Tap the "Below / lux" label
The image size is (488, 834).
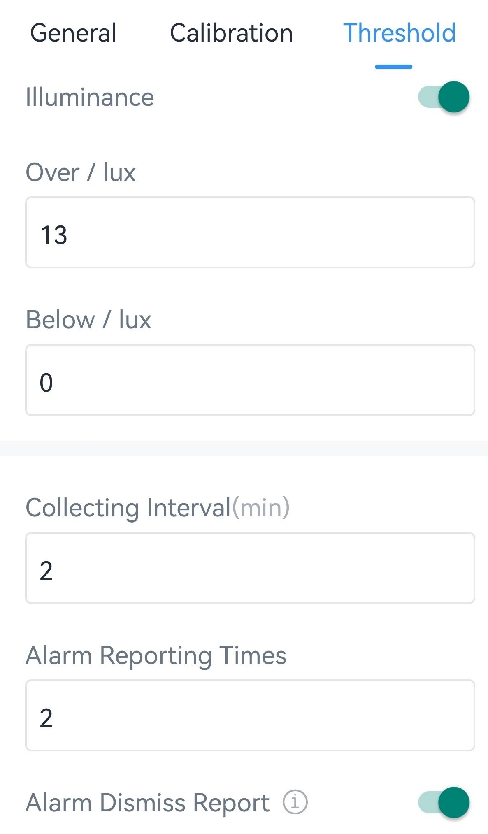pyautogui.click(x=88, y=320)
